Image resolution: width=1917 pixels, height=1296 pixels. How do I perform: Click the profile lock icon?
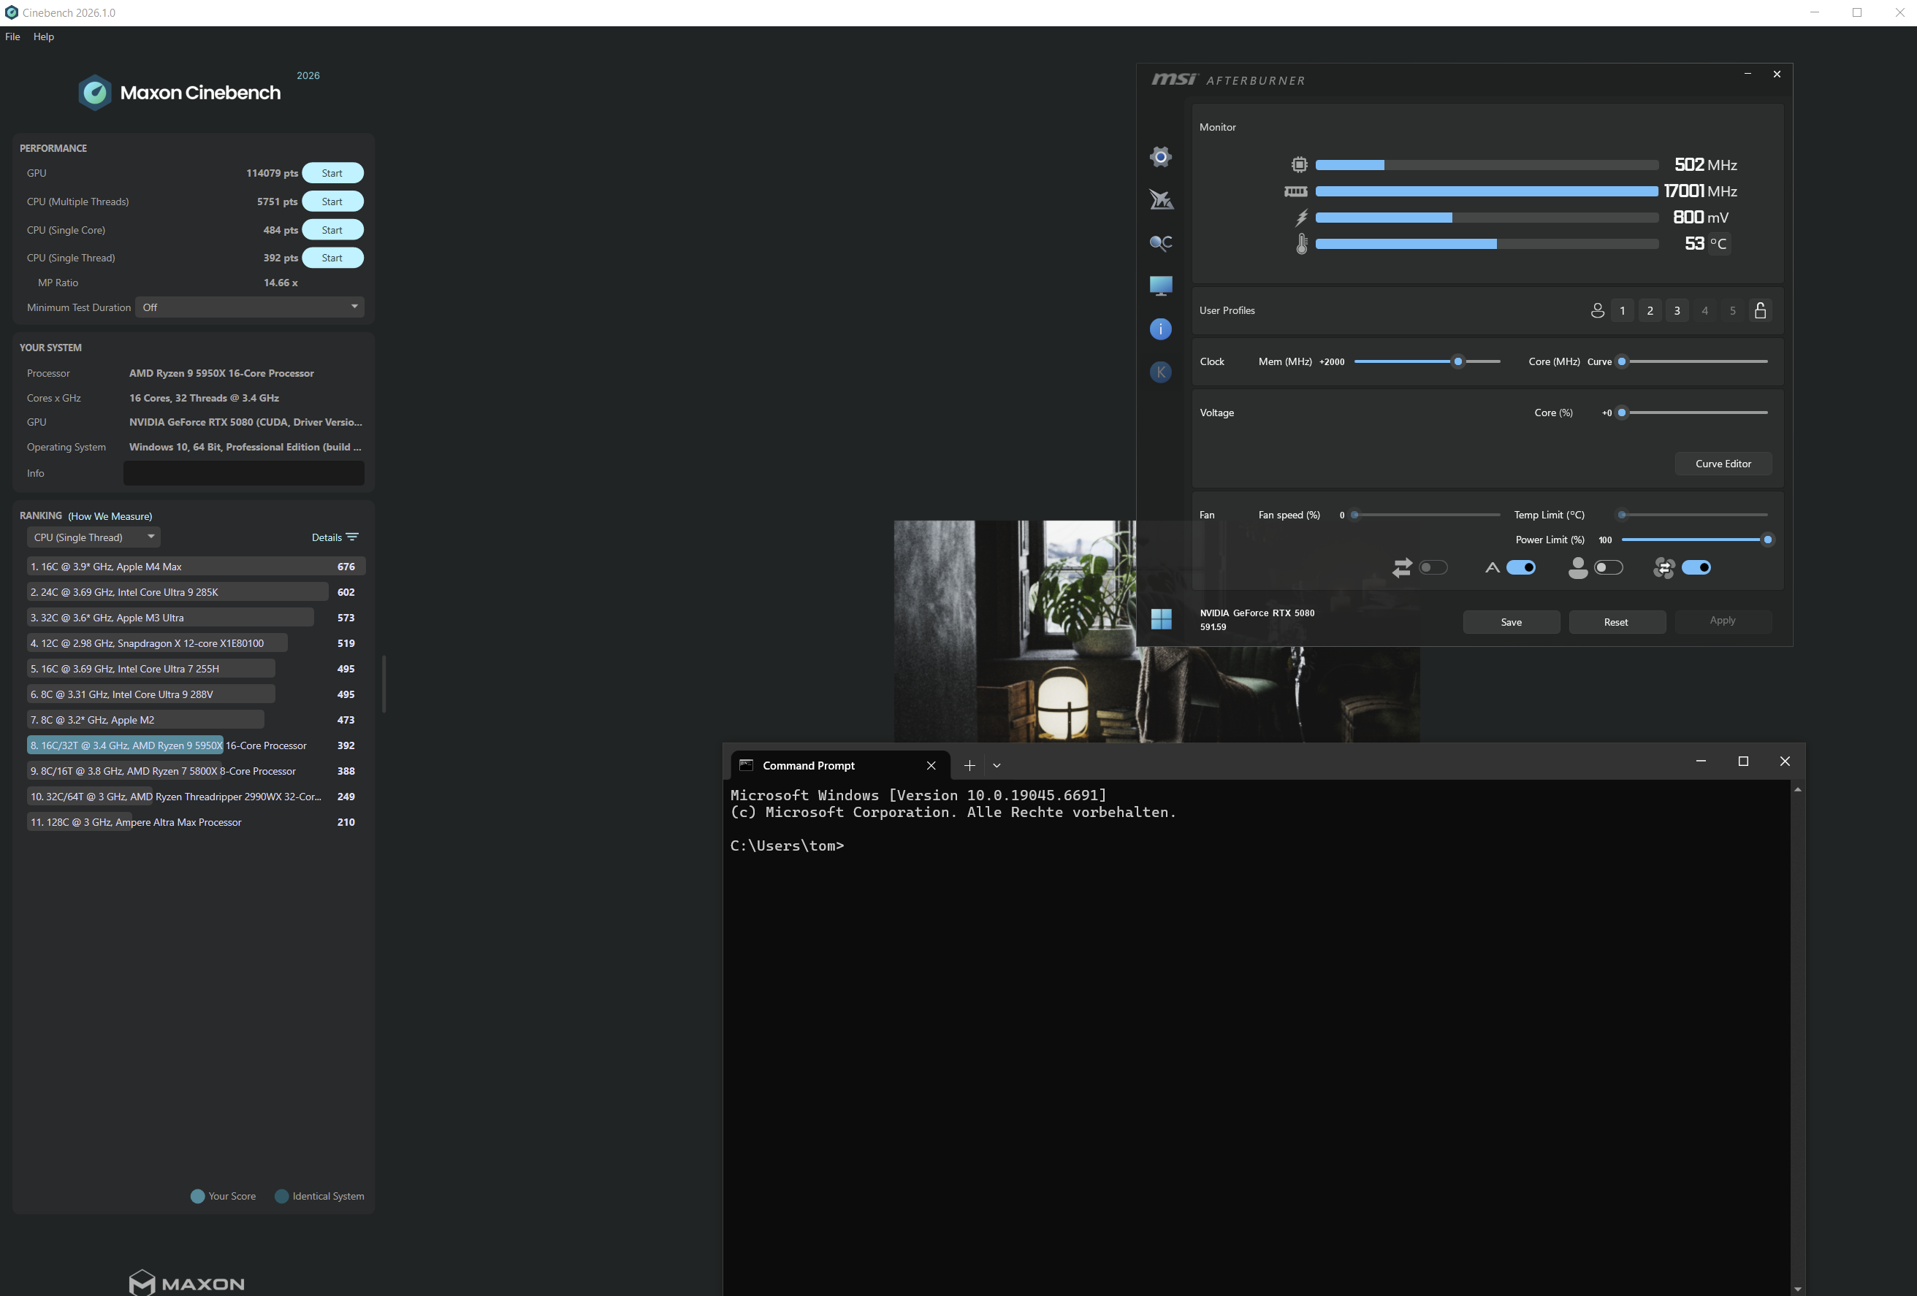pyautogui.click(x=1759, y=311)
